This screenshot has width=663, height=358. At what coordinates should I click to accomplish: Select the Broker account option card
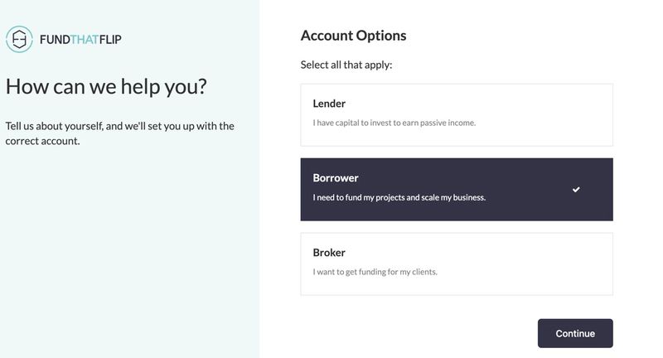click(457, 264)
